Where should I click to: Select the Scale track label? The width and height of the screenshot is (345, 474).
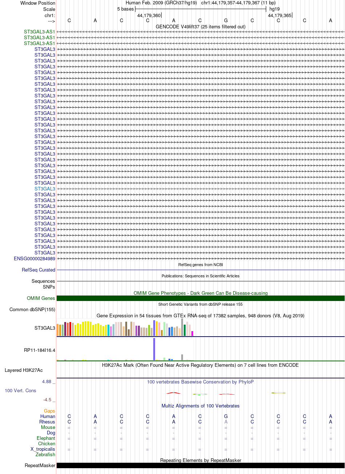coord(49,9)
